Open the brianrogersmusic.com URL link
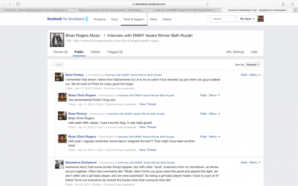The width and height of the screenshot is (298, 186). click(116, 41)
